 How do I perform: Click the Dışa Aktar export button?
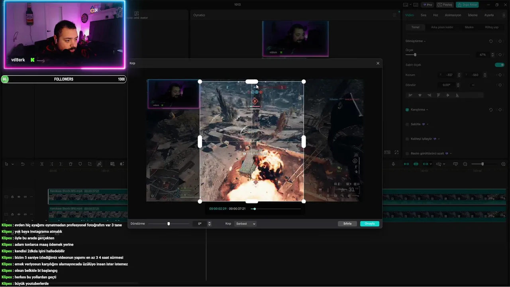467,5
